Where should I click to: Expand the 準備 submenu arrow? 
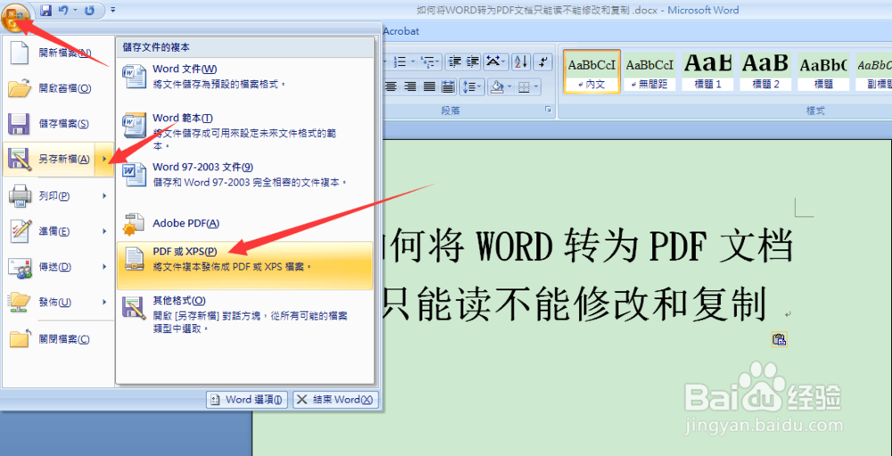click(104, 231)
